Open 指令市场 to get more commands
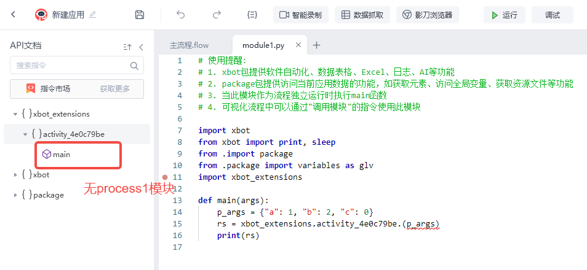The image size is (587, 270). point(77,89)
